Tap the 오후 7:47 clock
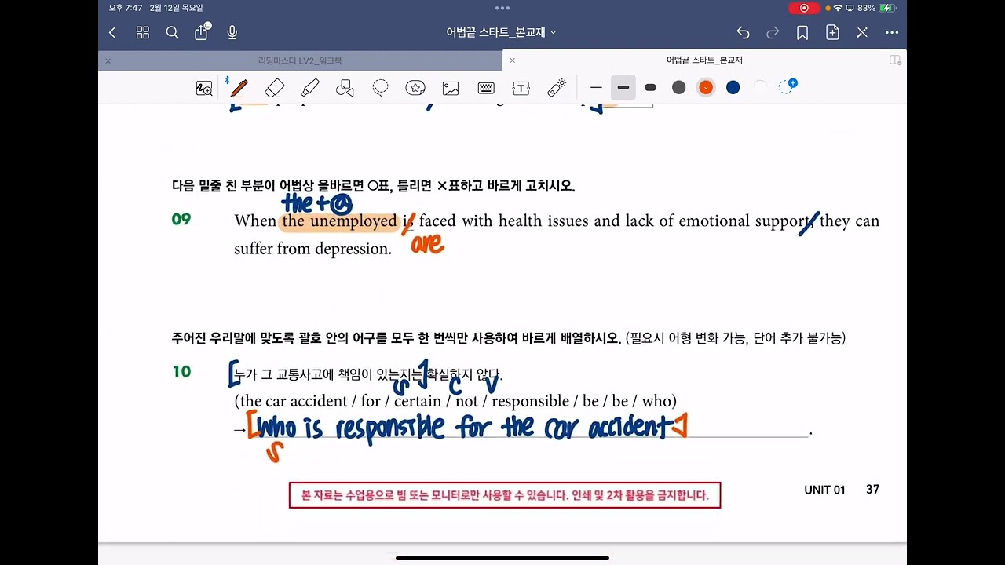The height and width of the screenshot is (565, 1005). point(126,8)
